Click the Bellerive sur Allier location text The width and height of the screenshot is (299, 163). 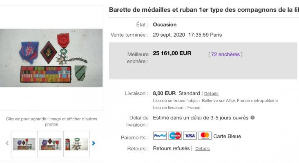(x=240, y=101)
